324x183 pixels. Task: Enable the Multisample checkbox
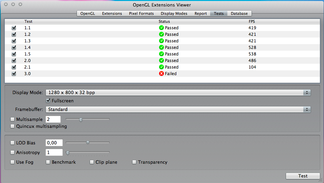[x=12, y=119]
